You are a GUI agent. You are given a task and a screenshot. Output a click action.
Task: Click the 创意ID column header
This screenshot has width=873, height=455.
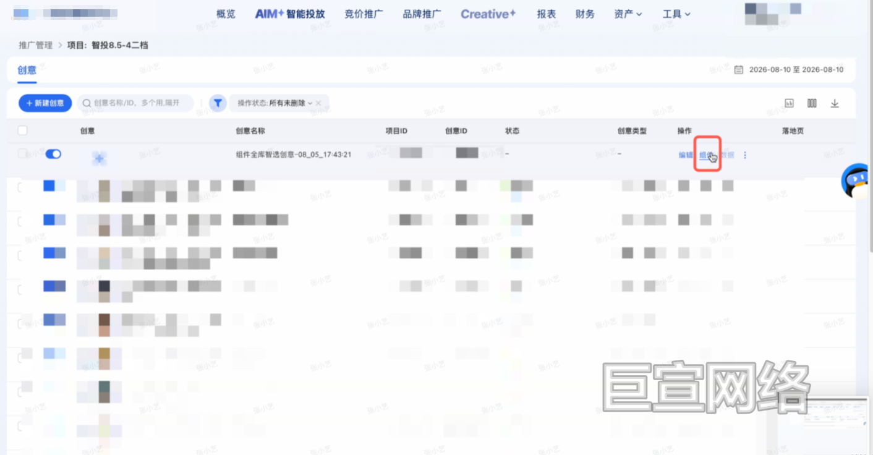coord(456,131)
